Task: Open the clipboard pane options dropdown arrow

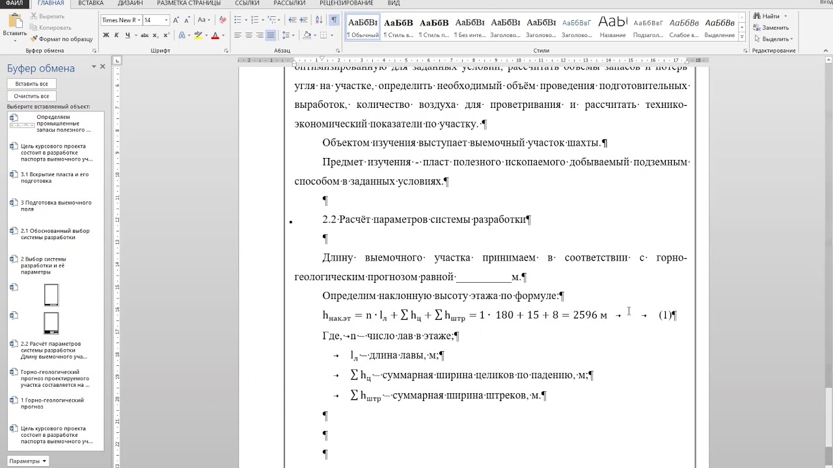Action: [94, 66]
